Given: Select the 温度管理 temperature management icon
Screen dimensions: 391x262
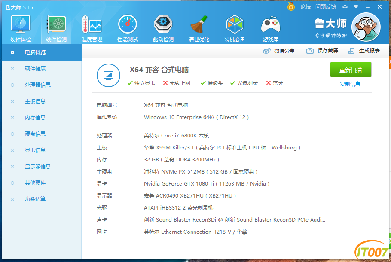Looking at the screenshot, I should point(92,24).
